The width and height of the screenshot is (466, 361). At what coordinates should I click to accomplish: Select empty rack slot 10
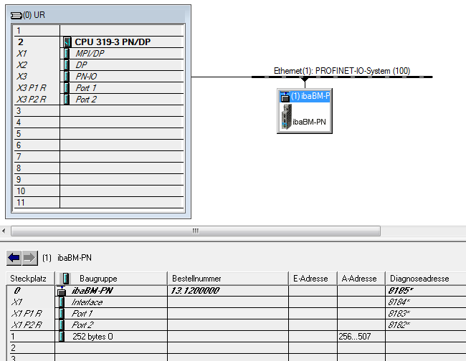point(99,191)
